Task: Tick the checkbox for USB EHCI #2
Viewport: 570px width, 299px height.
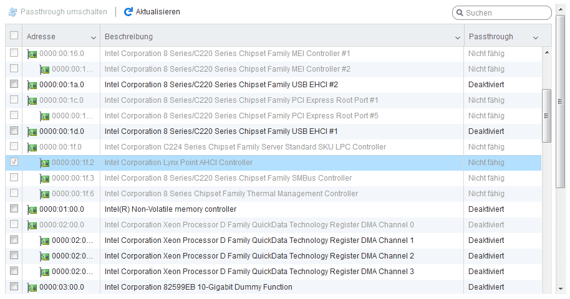Action: pyautogui.click(x=14, y=84)
